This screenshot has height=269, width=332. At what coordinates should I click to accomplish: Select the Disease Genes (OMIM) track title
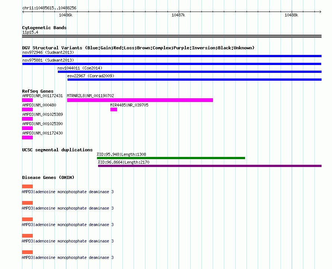coord(48,177)
